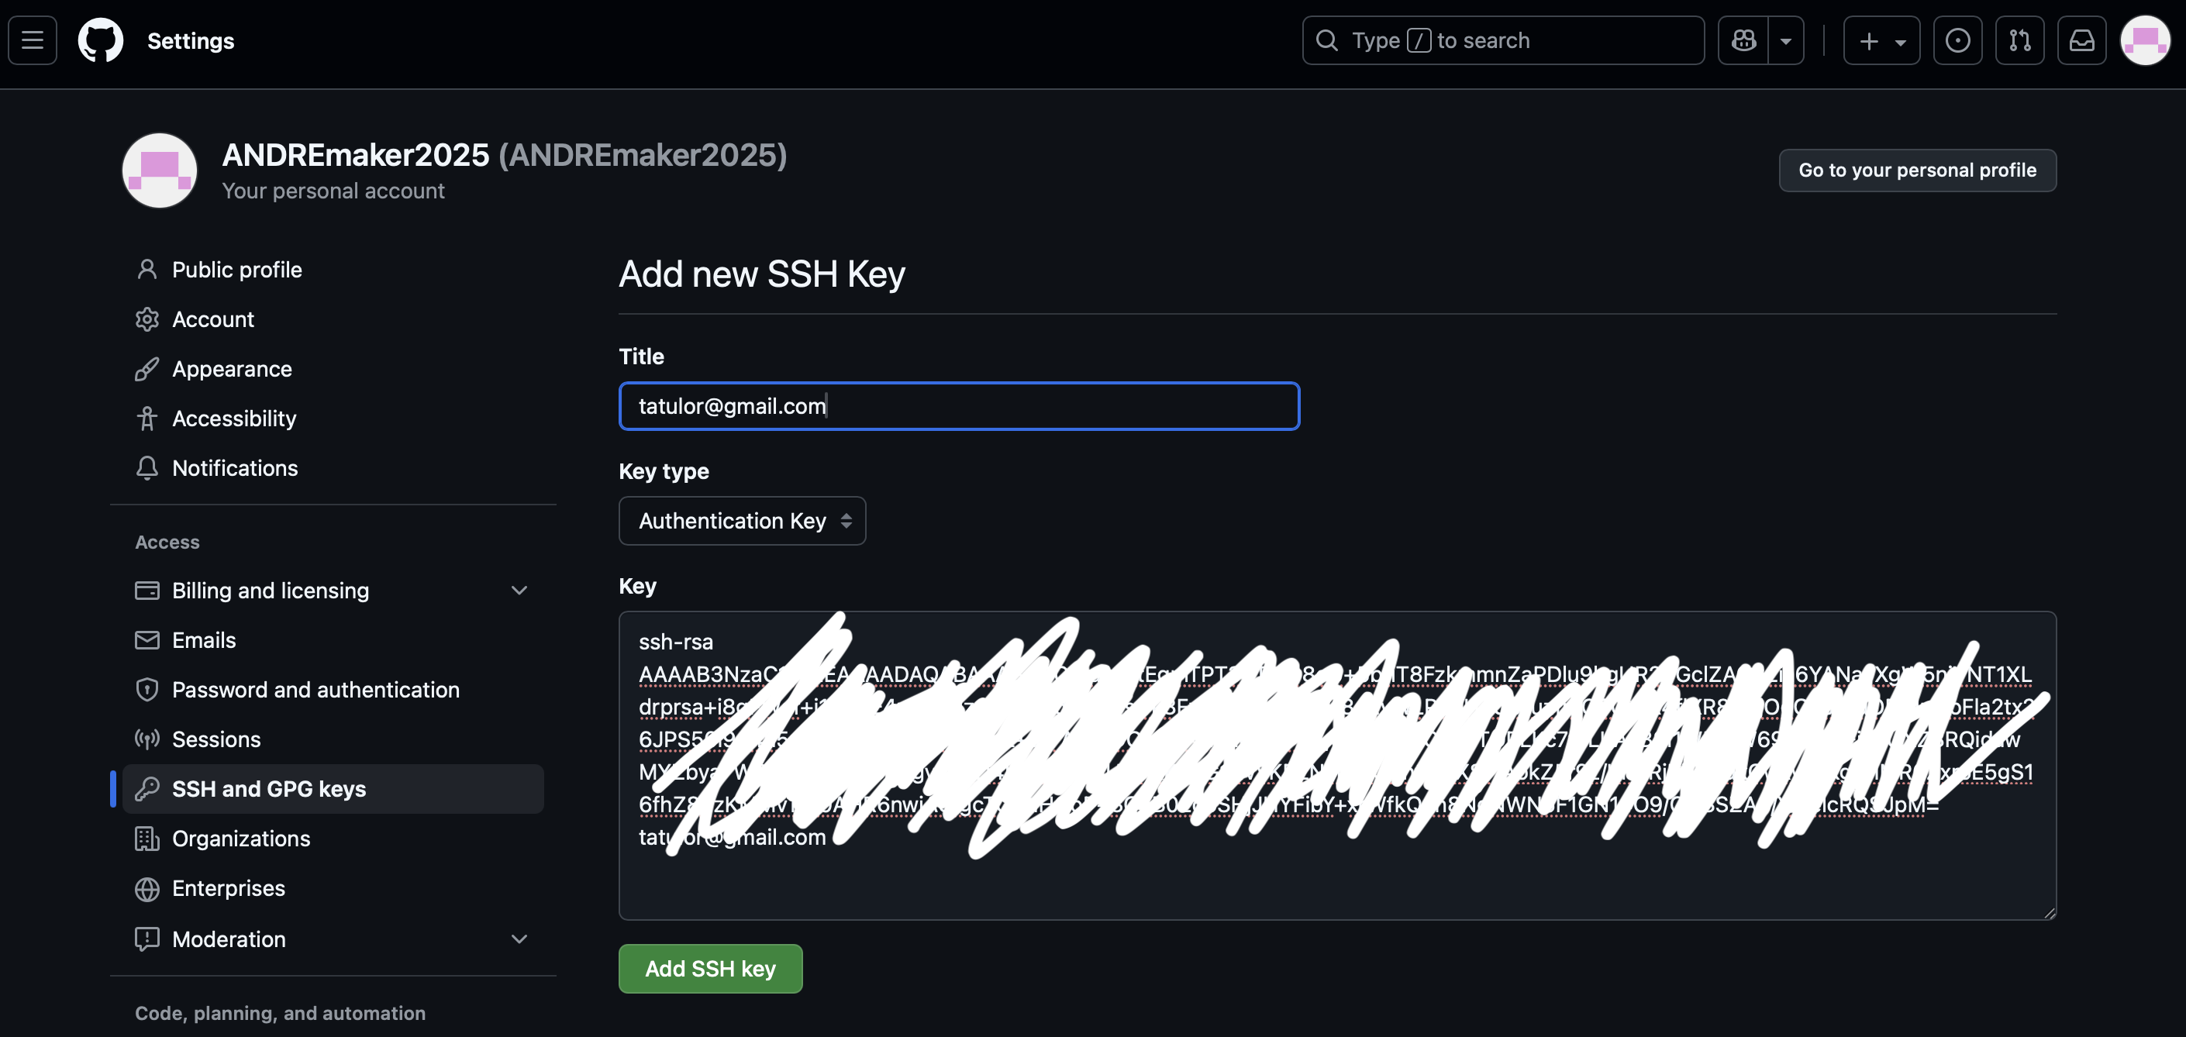Image resolution: width=2186 pixels, height=1037 pixels.
Task: Open Password and authentication settings
Action: (315, 689)
